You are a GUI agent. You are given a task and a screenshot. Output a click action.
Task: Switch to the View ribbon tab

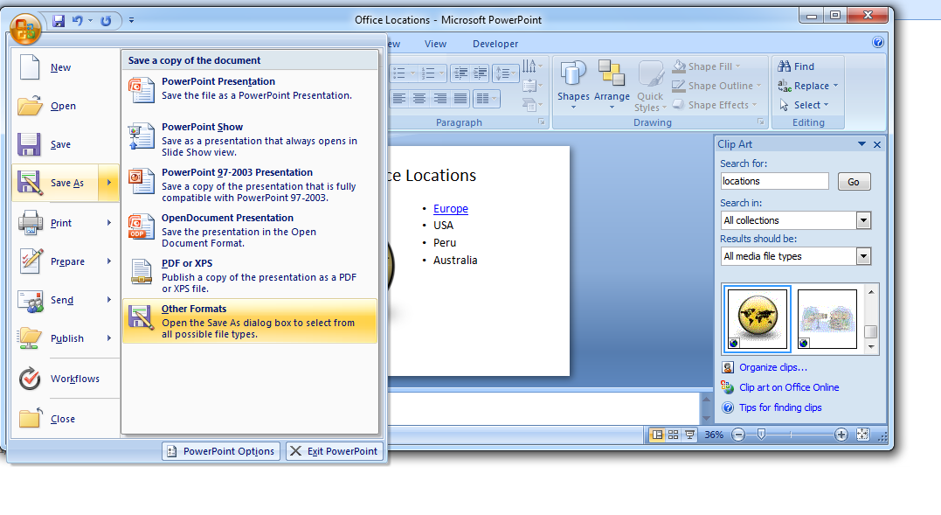(x=435, y=43)
